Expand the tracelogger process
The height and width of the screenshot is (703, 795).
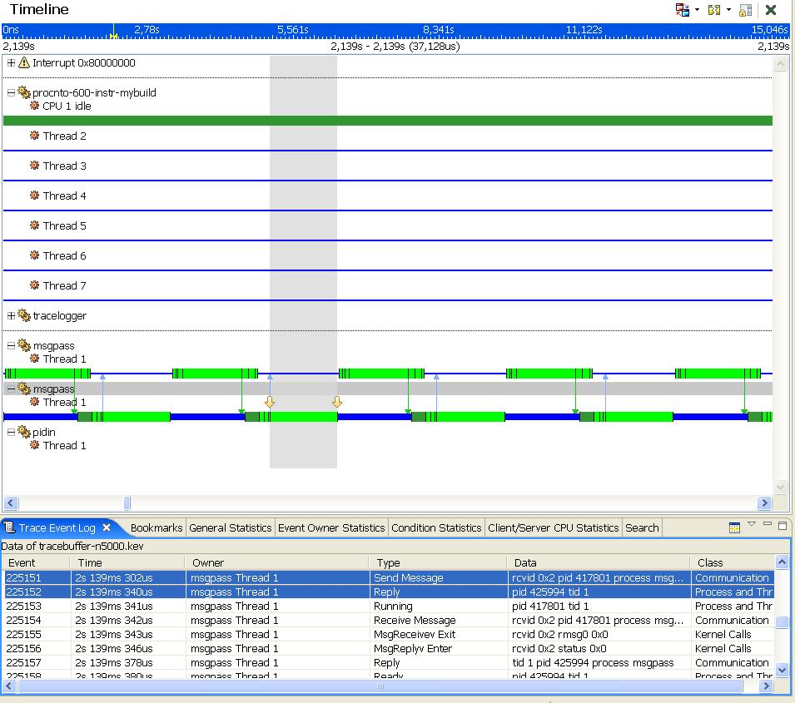click(x=11, y=316)
